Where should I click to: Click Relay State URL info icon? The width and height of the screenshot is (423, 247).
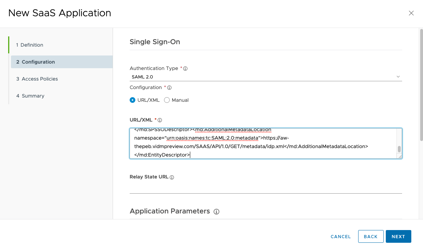pyautogui.click(x=172, y=177)
